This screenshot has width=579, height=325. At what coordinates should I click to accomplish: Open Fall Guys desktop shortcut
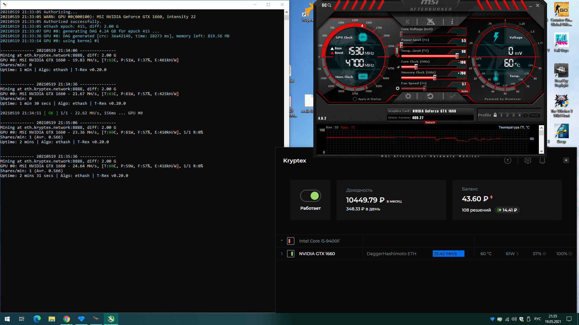point(561,42)
